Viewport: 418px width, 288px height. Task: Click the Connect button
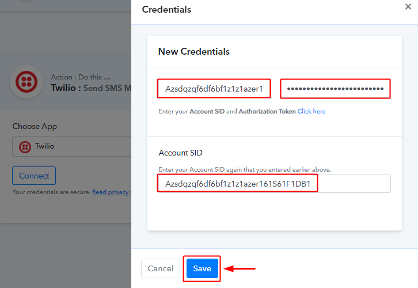(34, 176)
